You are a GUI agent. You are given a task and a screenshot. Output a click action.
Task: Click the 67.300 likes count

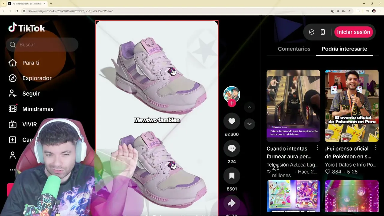coord(232,134)
